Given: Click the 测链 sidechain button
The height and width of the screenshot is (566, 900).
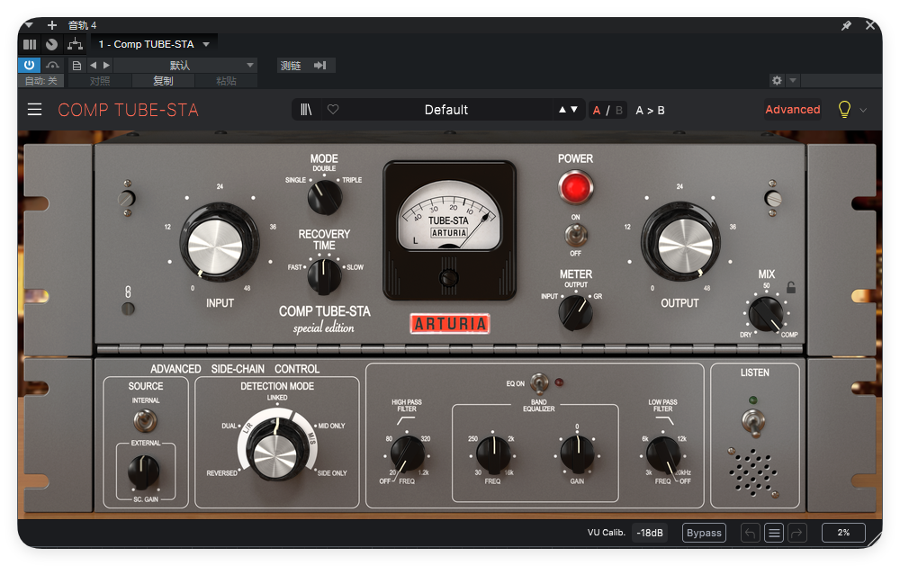Looking at the screenshot, I should [x=291, y=66].
